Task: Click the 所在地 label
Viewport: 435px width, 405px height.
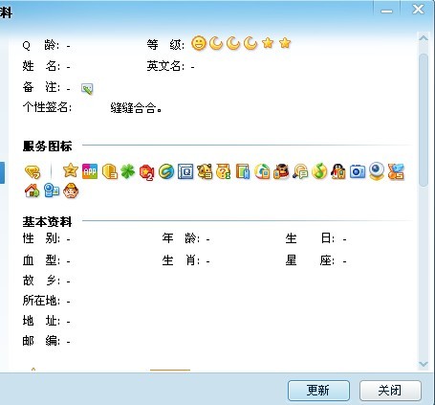Action: pyautogui.click(x=41, y=301)
